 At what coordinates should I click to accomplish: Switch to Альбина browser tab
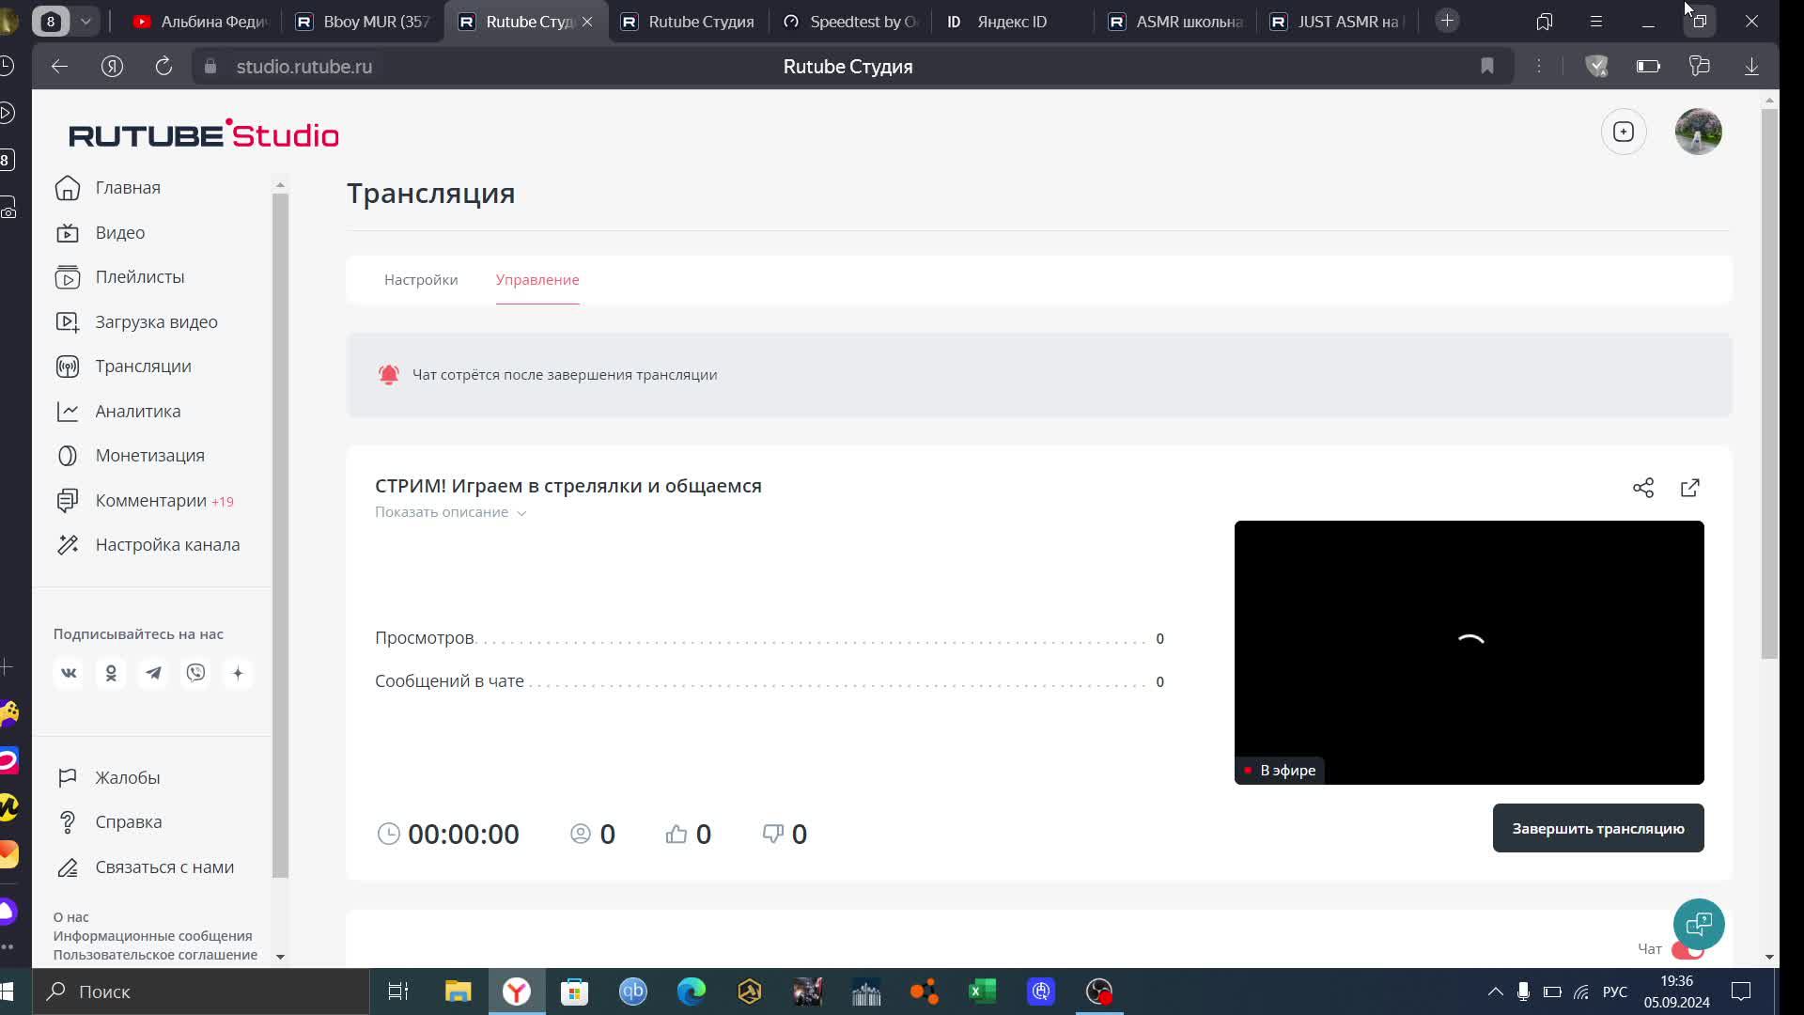click(x=201, y=21)
